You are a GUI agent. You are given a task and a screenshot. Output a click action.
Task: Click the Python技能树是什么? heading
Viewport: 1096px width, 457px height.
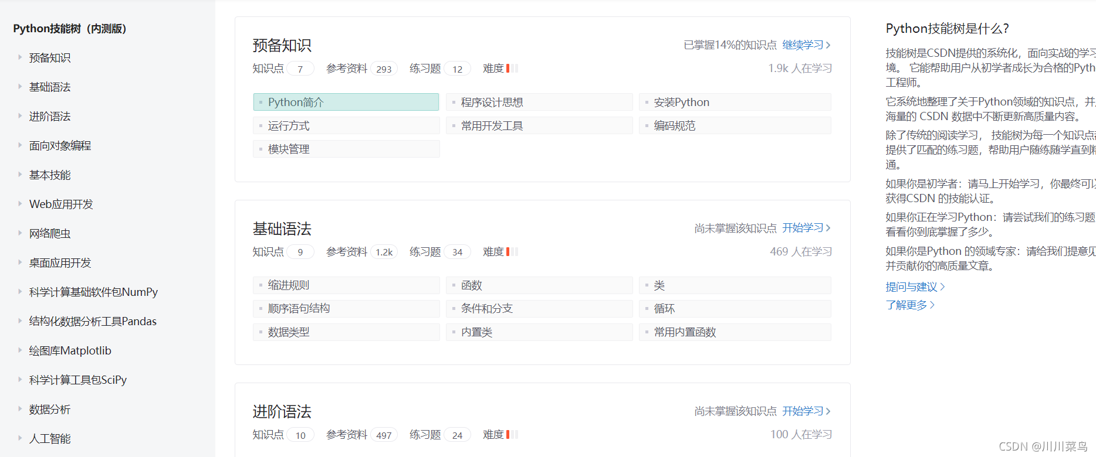click(x=947, y=29)
